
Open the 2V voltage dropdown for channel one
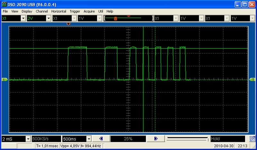49,18
